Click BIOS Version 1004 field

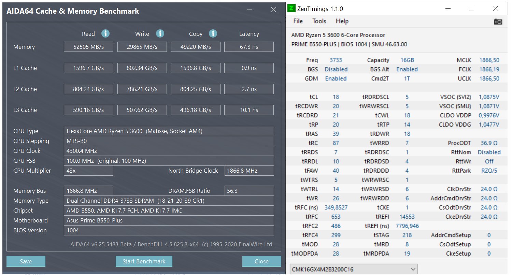(x=169, y=230)
